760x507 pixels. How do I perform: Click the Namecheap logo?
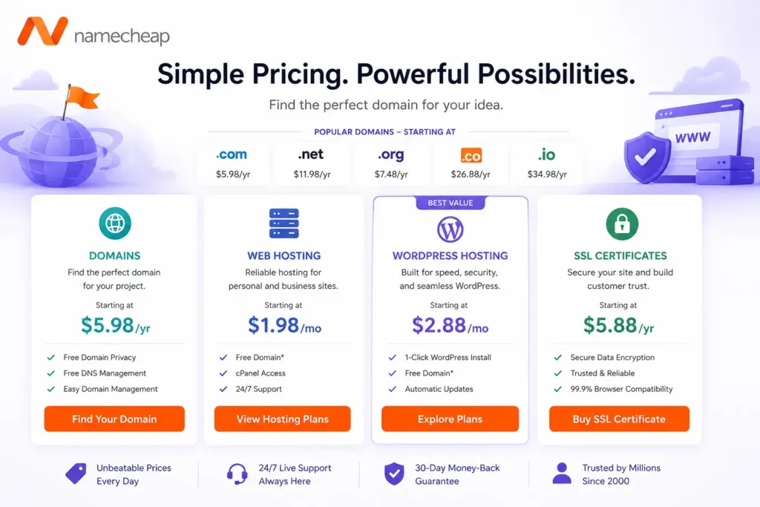coord(94,32)
